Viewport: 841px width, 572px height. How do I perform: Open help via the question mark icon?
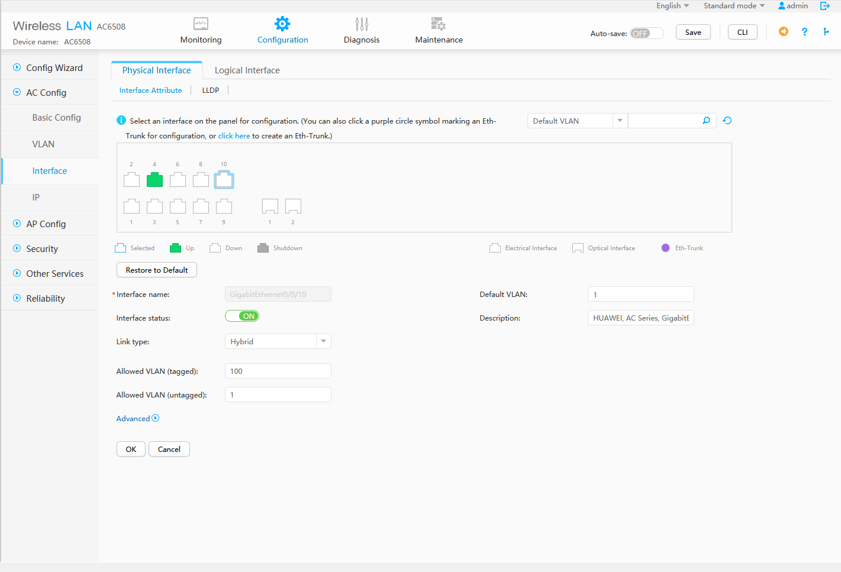[x=804, y=32]
